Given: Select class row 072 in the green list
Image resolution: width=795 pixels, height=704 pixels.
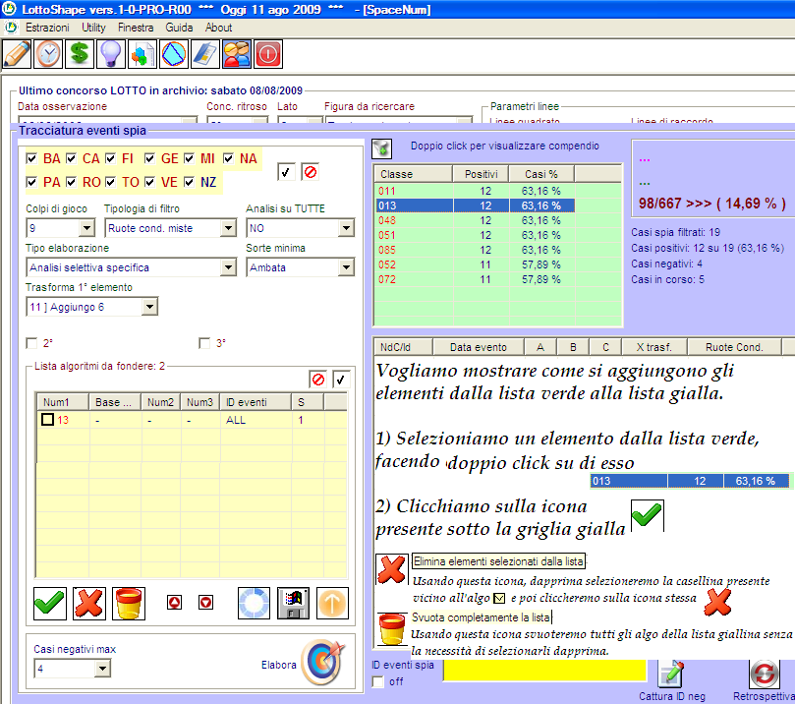Looking at the screenshot, I should click(x=475, y=279).
